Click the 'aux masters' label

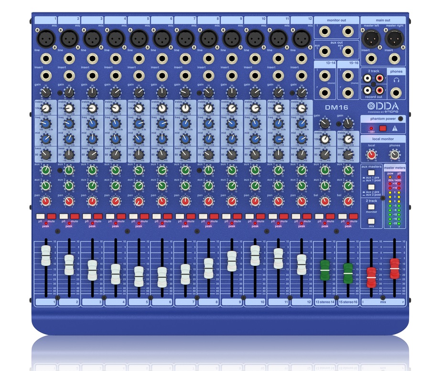coord(371,166)
